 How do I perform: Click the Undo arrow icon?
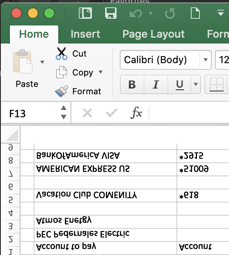click(136, 14)
